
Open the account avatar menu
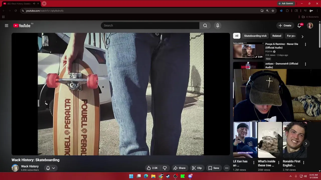click(x=310, y=25)
